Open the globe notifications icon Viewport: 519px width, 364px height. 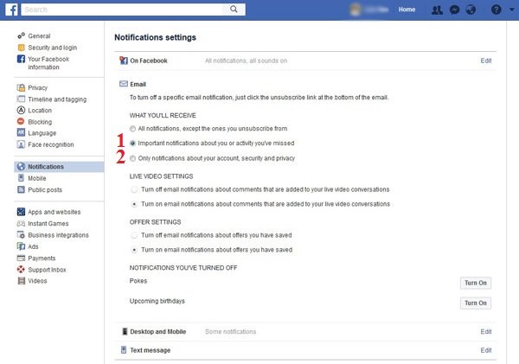(x=471, y=10)
